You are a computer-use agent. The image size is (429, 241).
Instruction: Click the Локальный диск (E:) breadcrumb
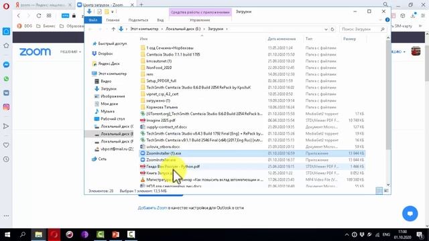click(x=183, y=29)
